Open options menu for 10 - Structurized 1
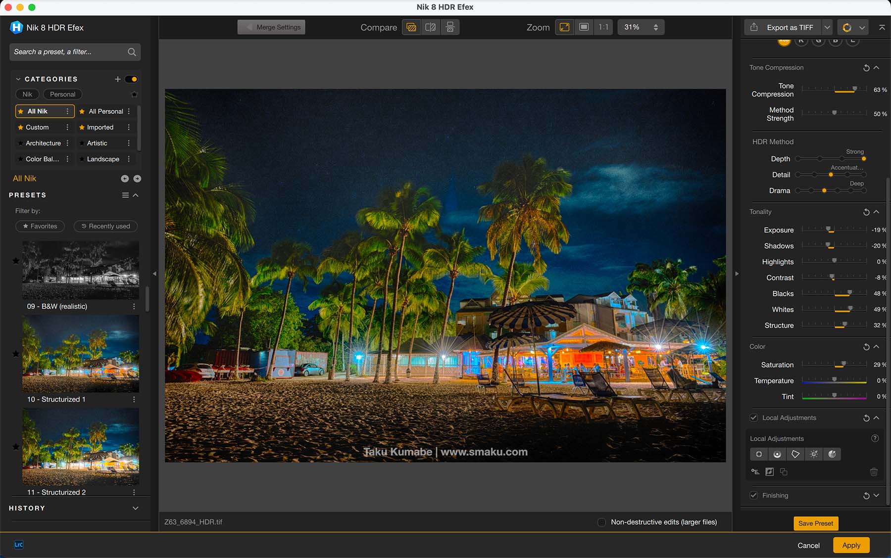The height and width of the screenshot is (558, 891). 134,399
